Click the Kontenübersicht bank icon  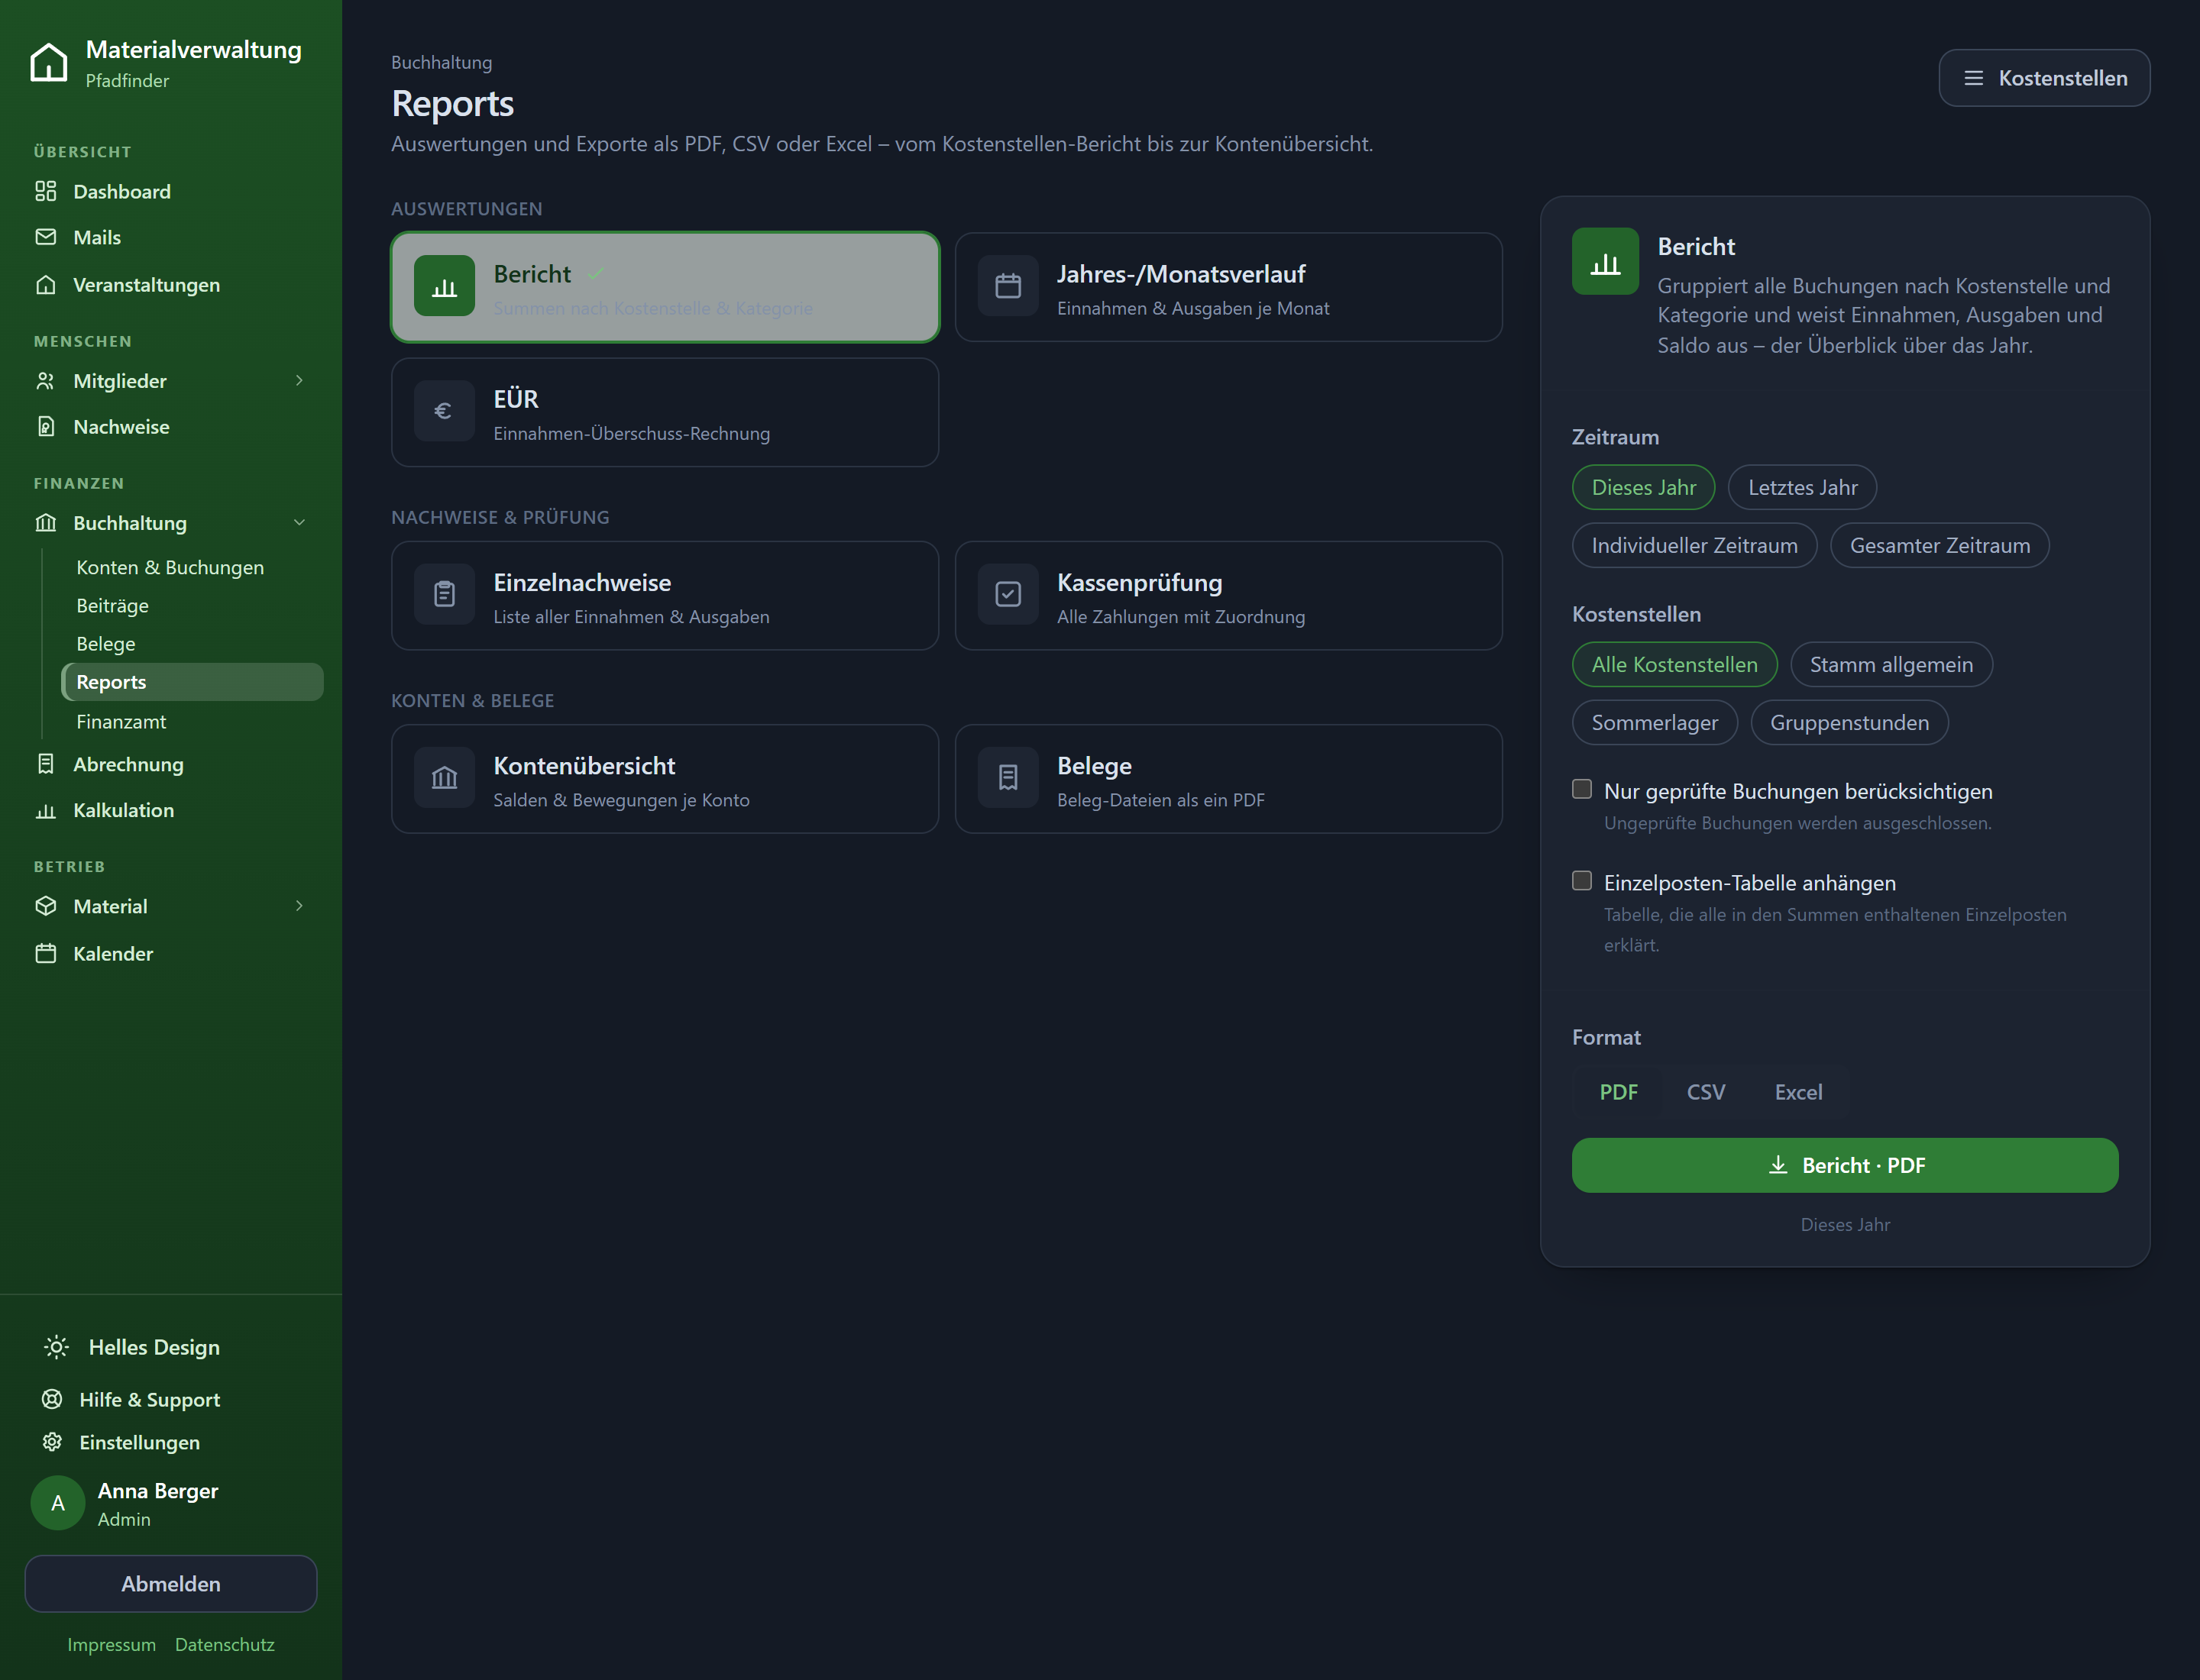tap(445, 778)
